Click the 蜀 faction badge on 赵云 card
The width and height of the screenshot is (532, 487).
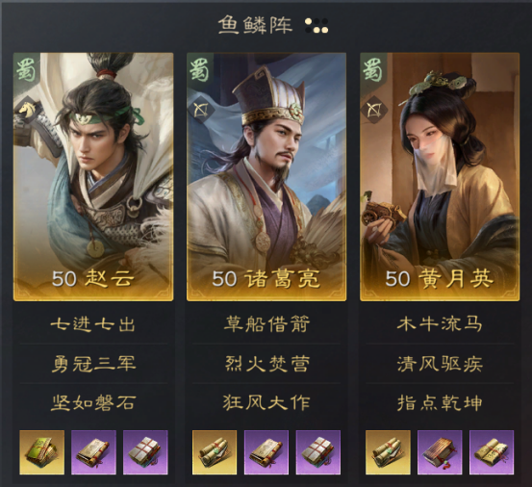pyautogui.click(x=27, y=70)
